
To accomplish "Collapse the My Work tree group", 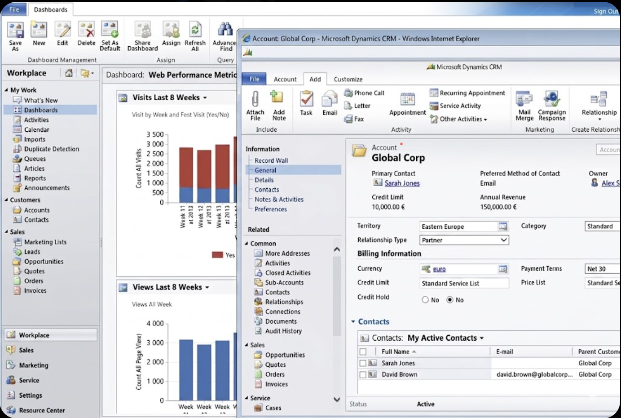I will (6, 90).
